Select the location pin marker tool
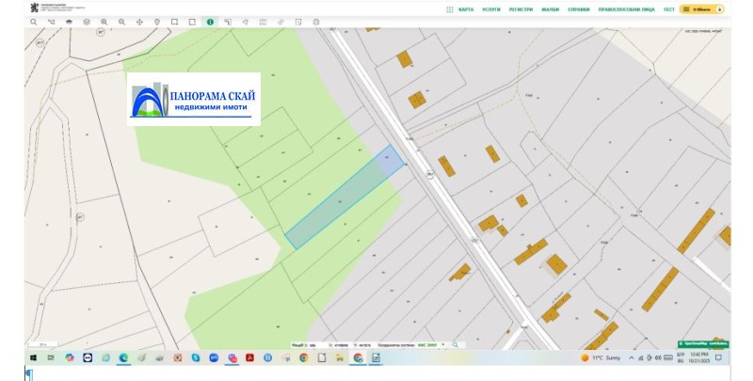 coord(156,20)
